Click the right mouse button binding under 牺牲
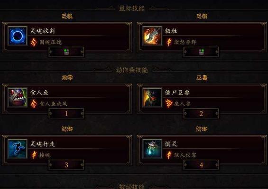268x189 pixels. pos(201,52)
